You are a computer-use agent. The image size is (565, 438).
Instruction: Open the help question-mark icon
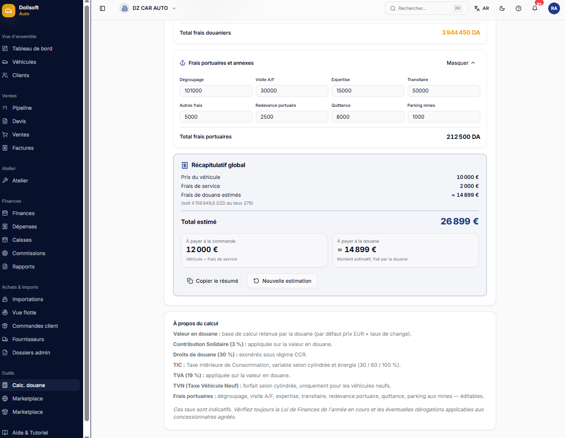click(x=518, y=8)
